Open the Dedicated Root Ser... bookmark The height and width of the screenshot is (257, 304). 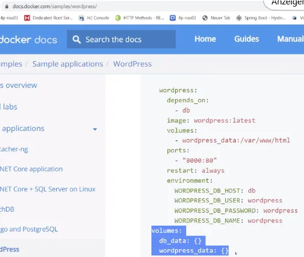[x=48, y=18]
